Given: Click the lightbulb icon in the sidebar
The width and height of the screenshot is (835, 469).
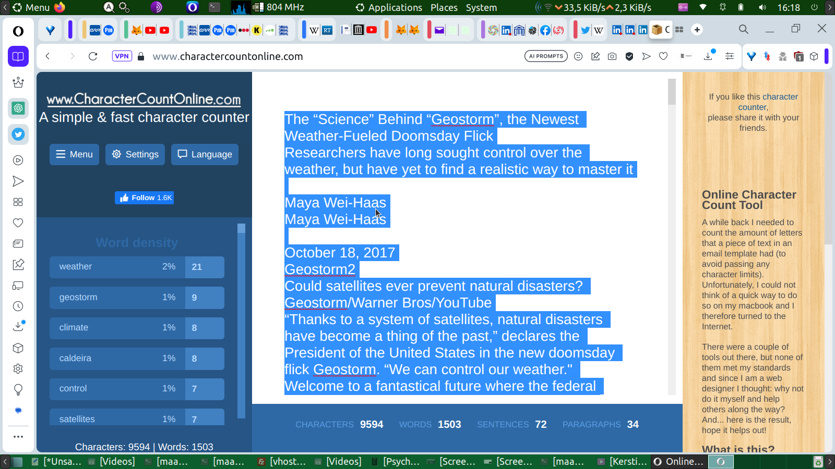Looking at the screenshot, I should tap(18, 390).
